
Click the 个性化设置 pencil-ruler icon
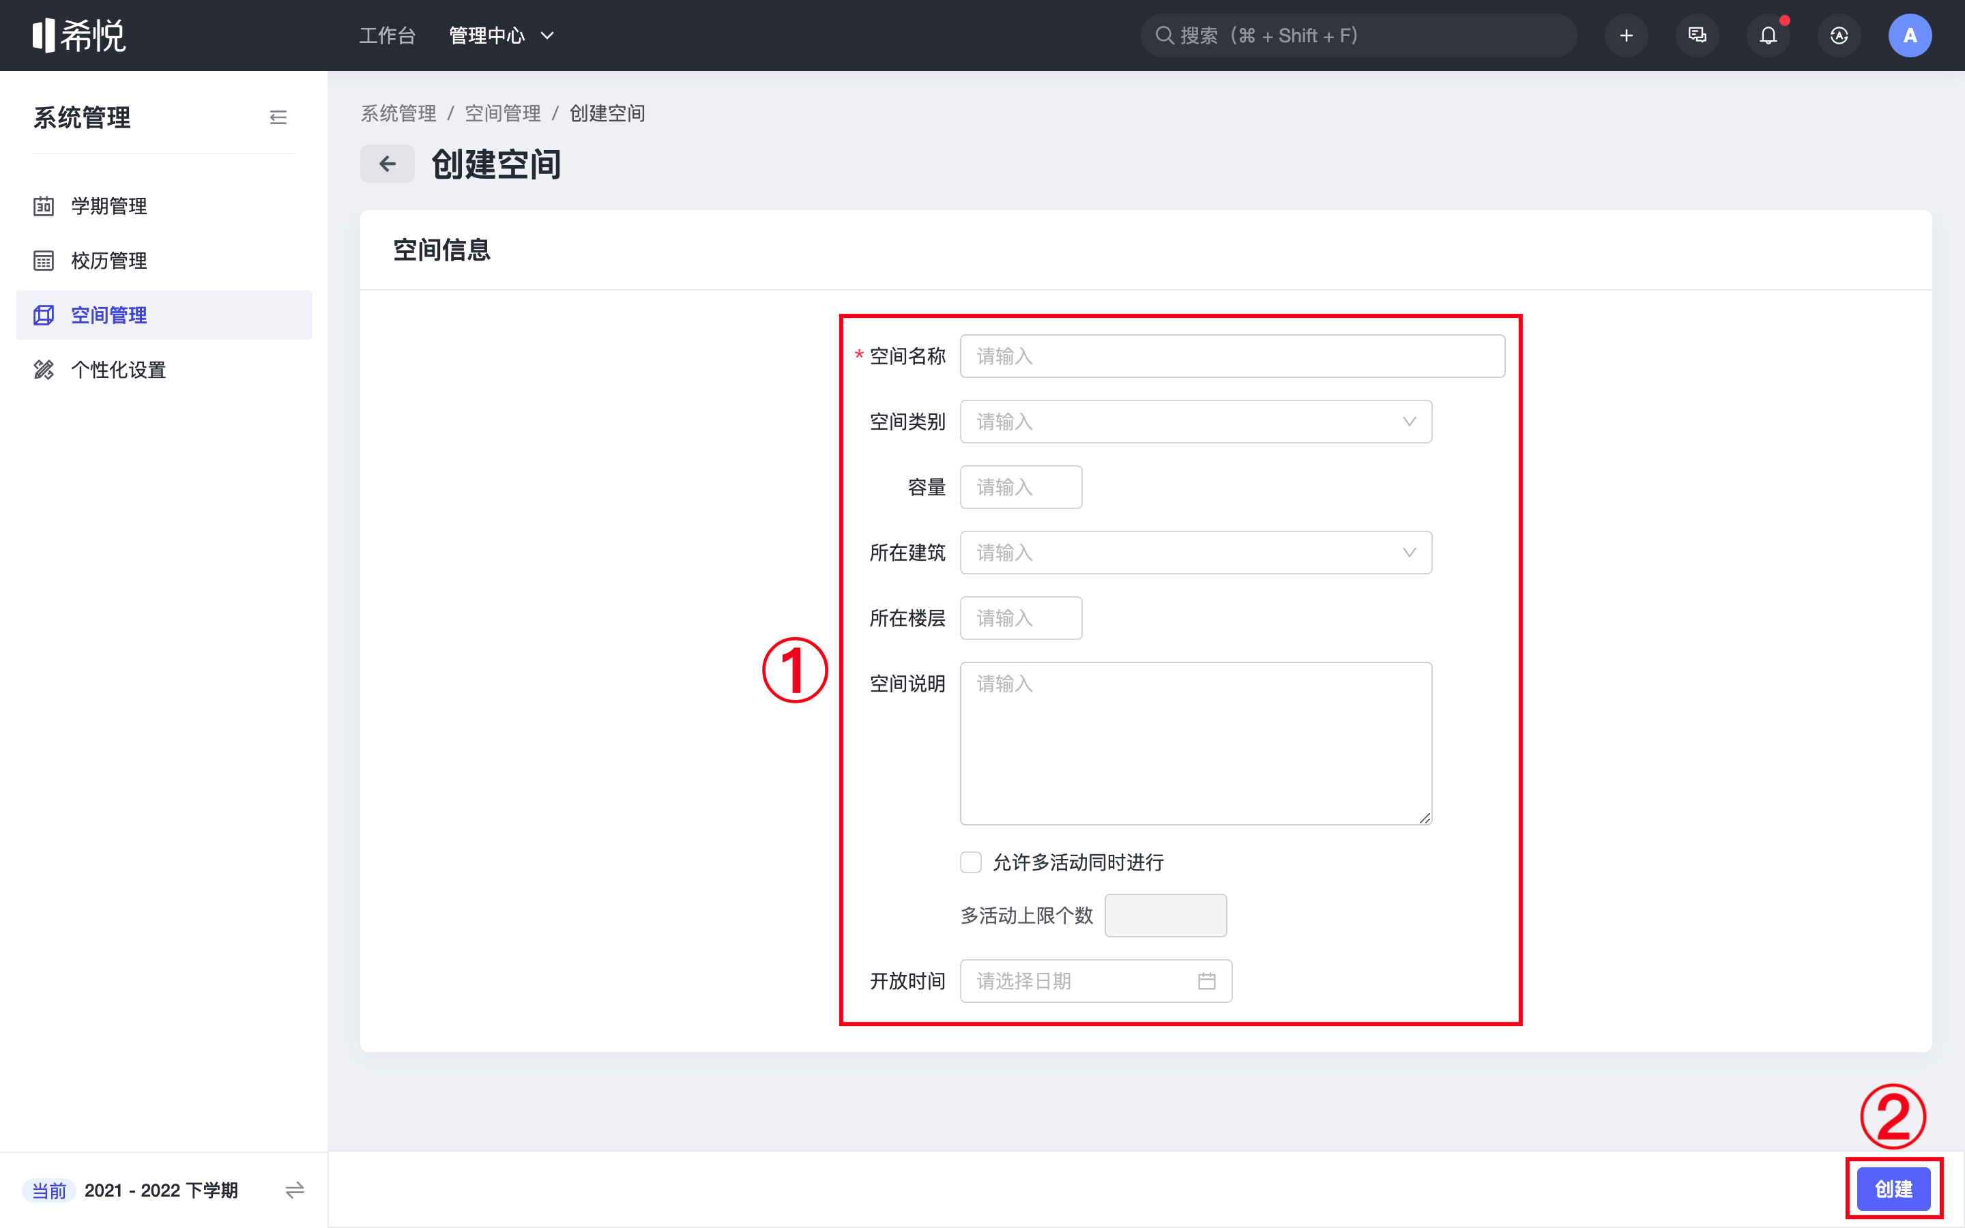tap(44, 370)
